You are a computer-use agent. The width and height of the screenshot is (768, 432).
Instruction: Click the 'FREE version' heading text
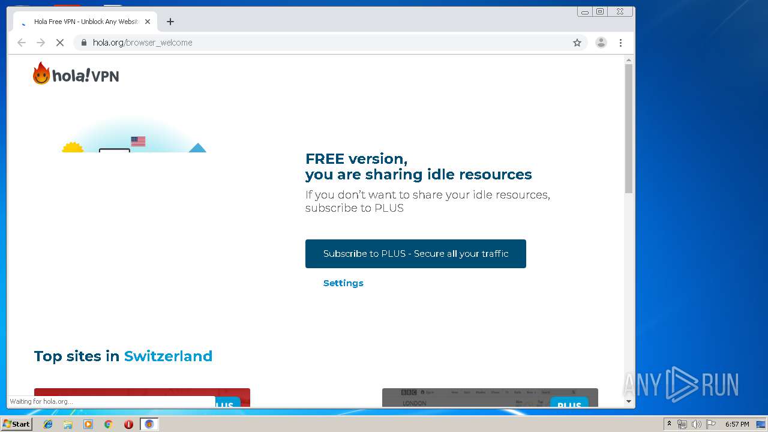356,159
